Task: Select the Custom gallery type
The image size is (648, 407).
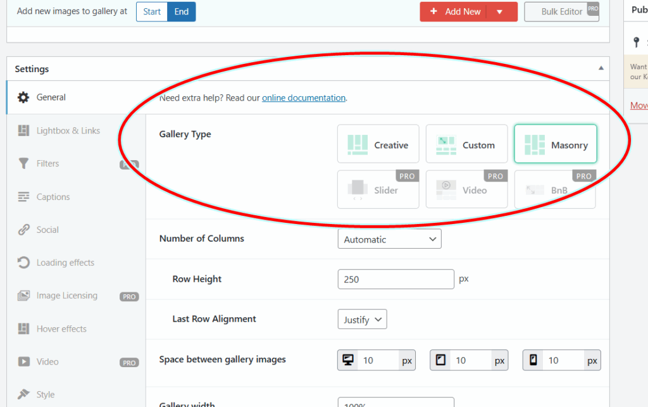Action: (466, 145)
